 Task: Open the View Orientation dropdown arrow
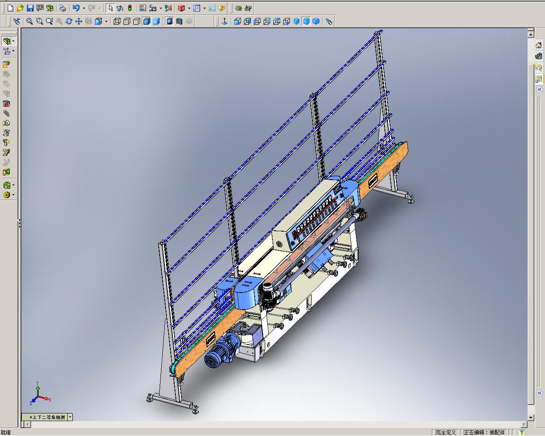coord(106,21)
